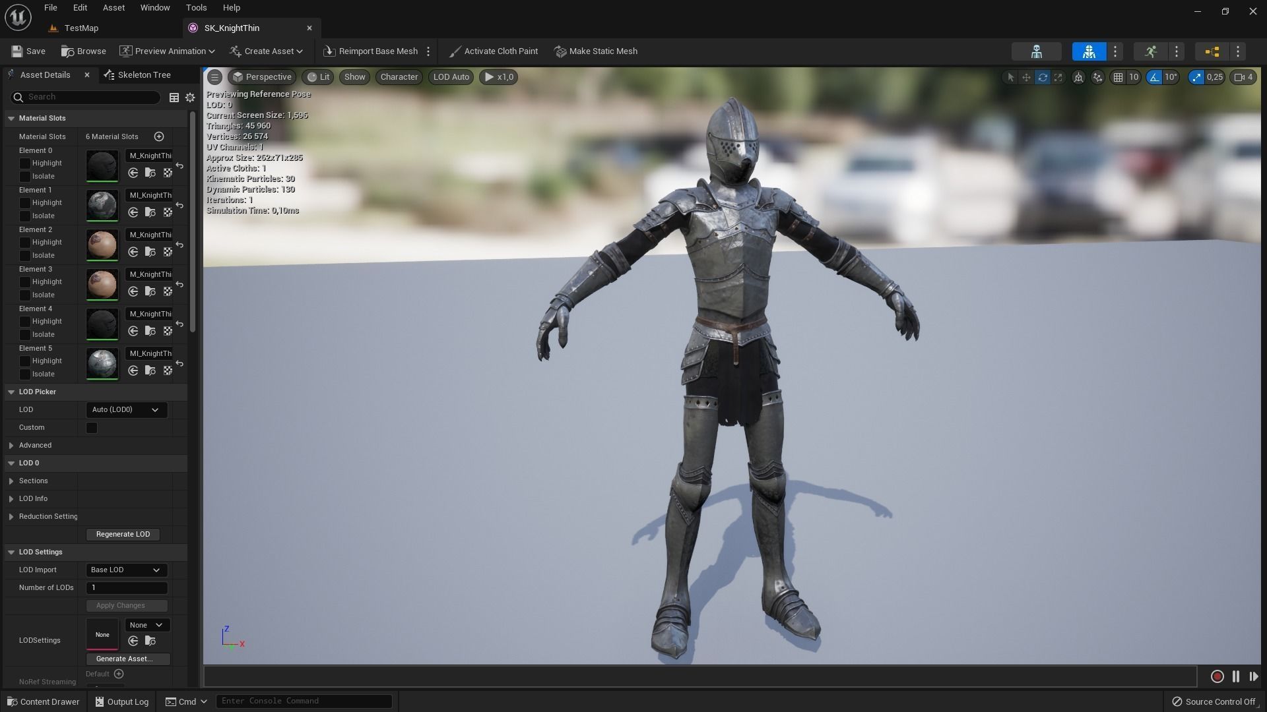The width and height of the screenshot is (1267, 712).
Task: Browse to Element 1 material in content browser
Action: (150, 212)
